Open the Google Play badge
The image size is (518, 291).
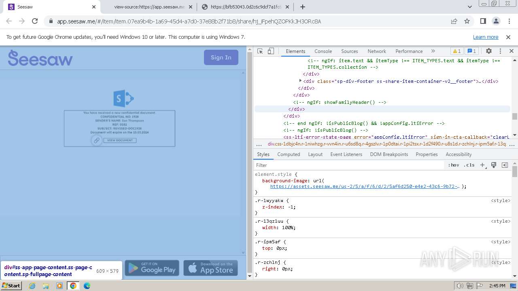point(152,268)
